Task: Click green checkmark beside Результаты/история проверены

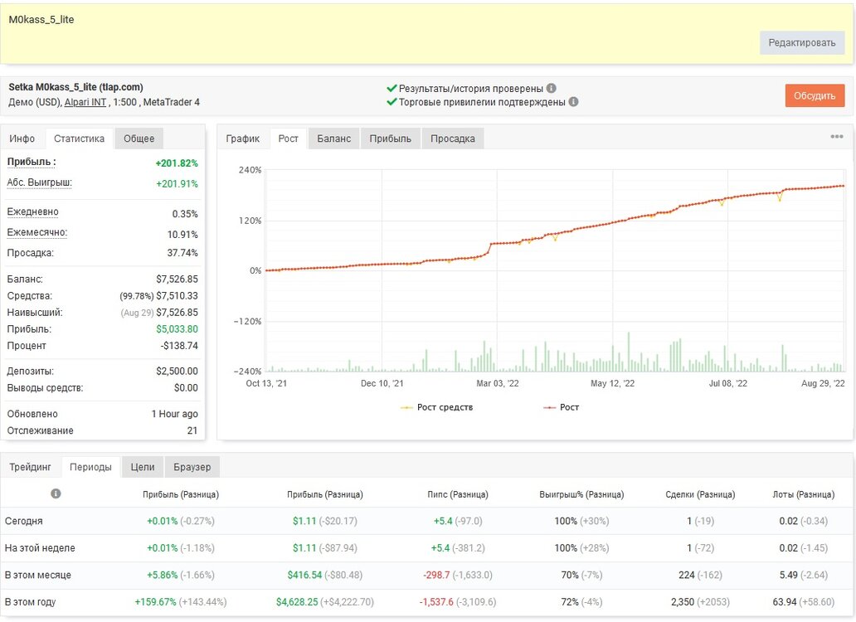Action: click(392, 88)
